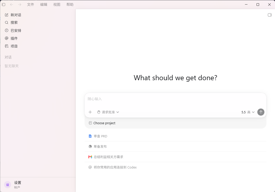Select the 审查 PRD suggestion
Image resolution: width=275 pixels, height=192 pixels.
[x=176, y=136]
